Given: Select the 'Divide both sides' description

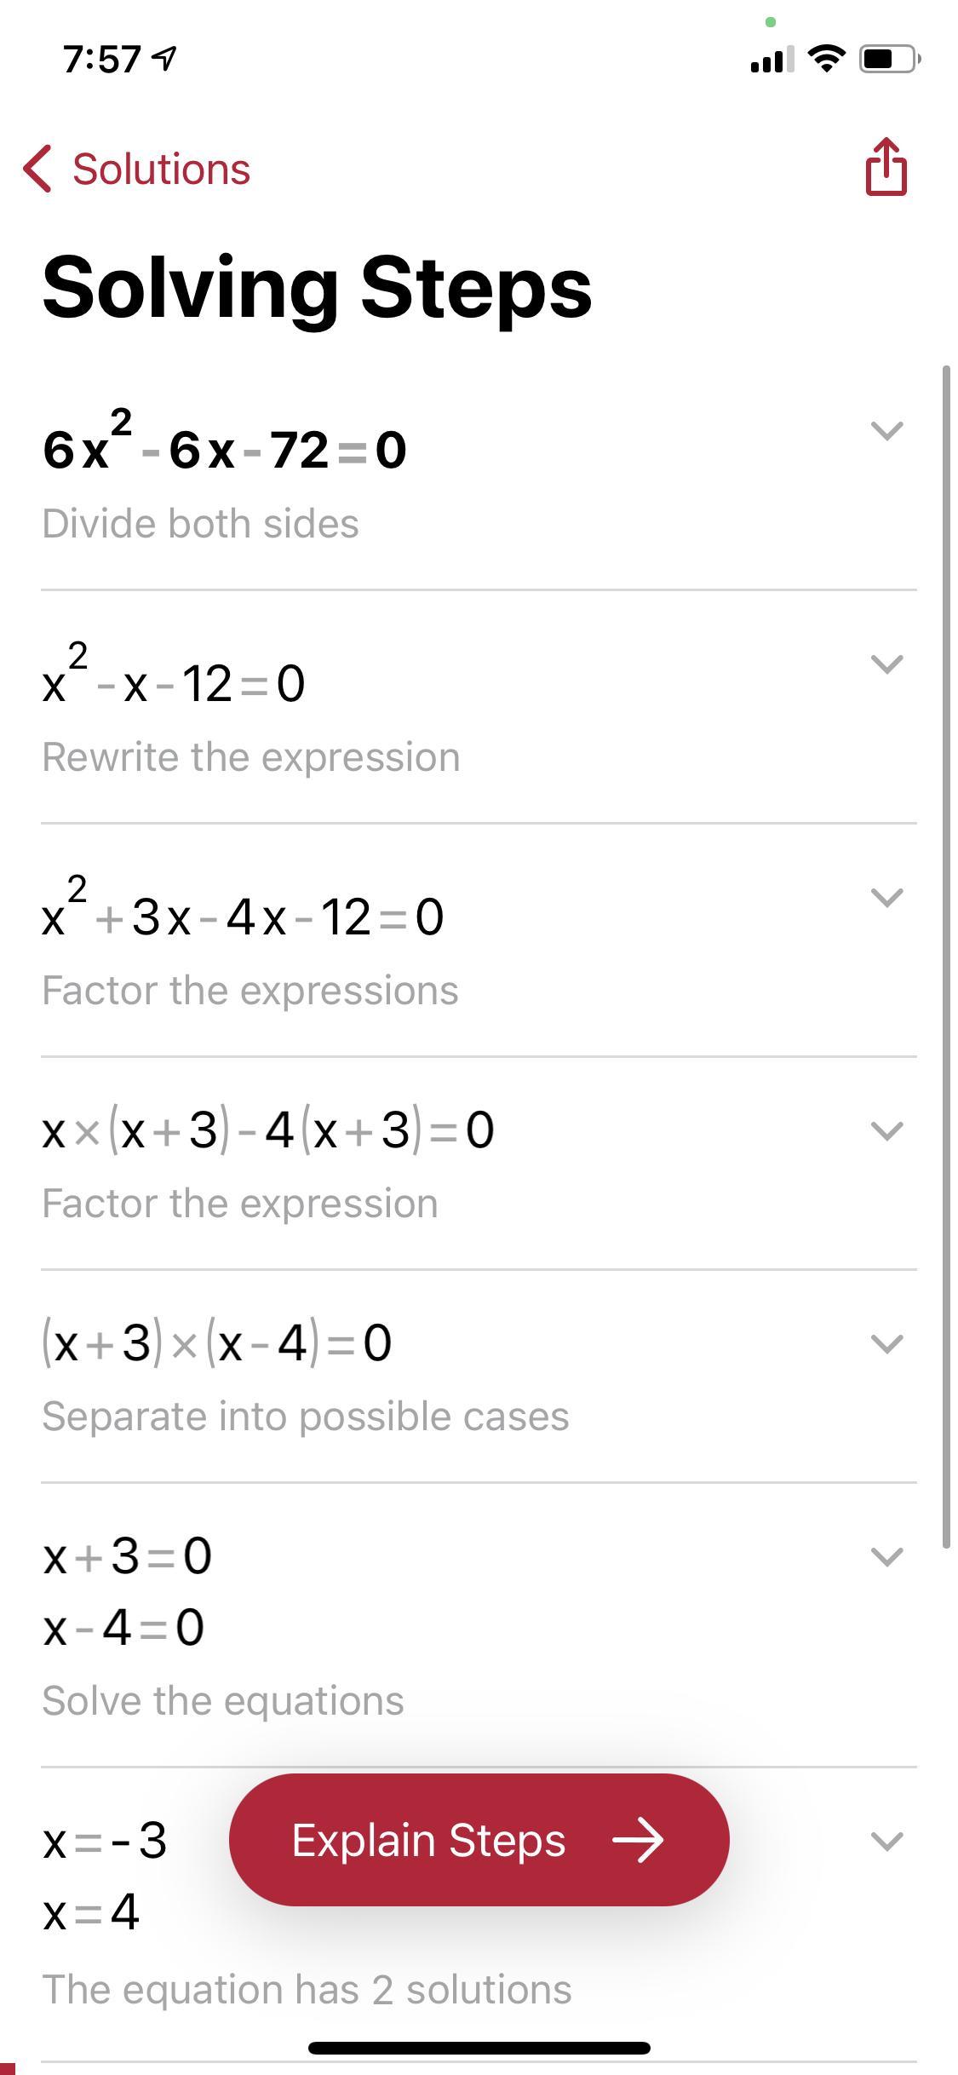Looking at the screenshot, I should [x=201, y=524].
